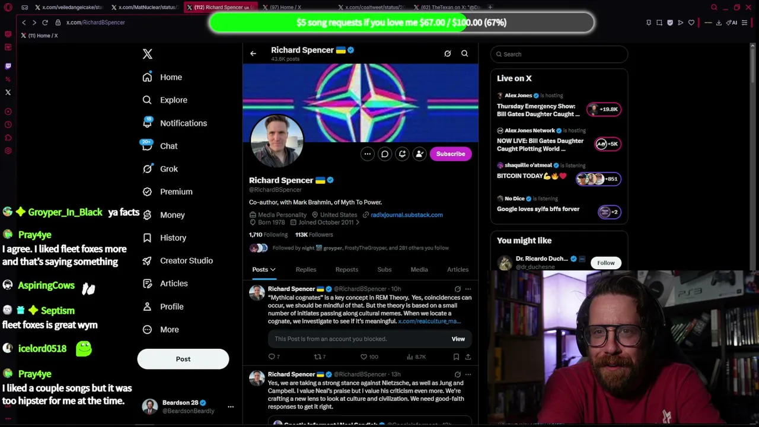Screen dimensions: 759x427
Task: Switch to the Reposts tab
Action: pos(347,270)
